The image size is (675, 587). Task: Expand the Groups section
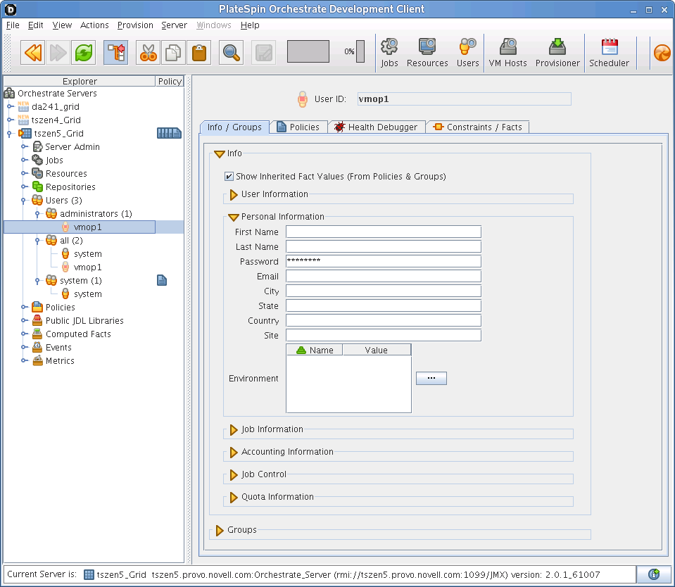click(220, 531)
